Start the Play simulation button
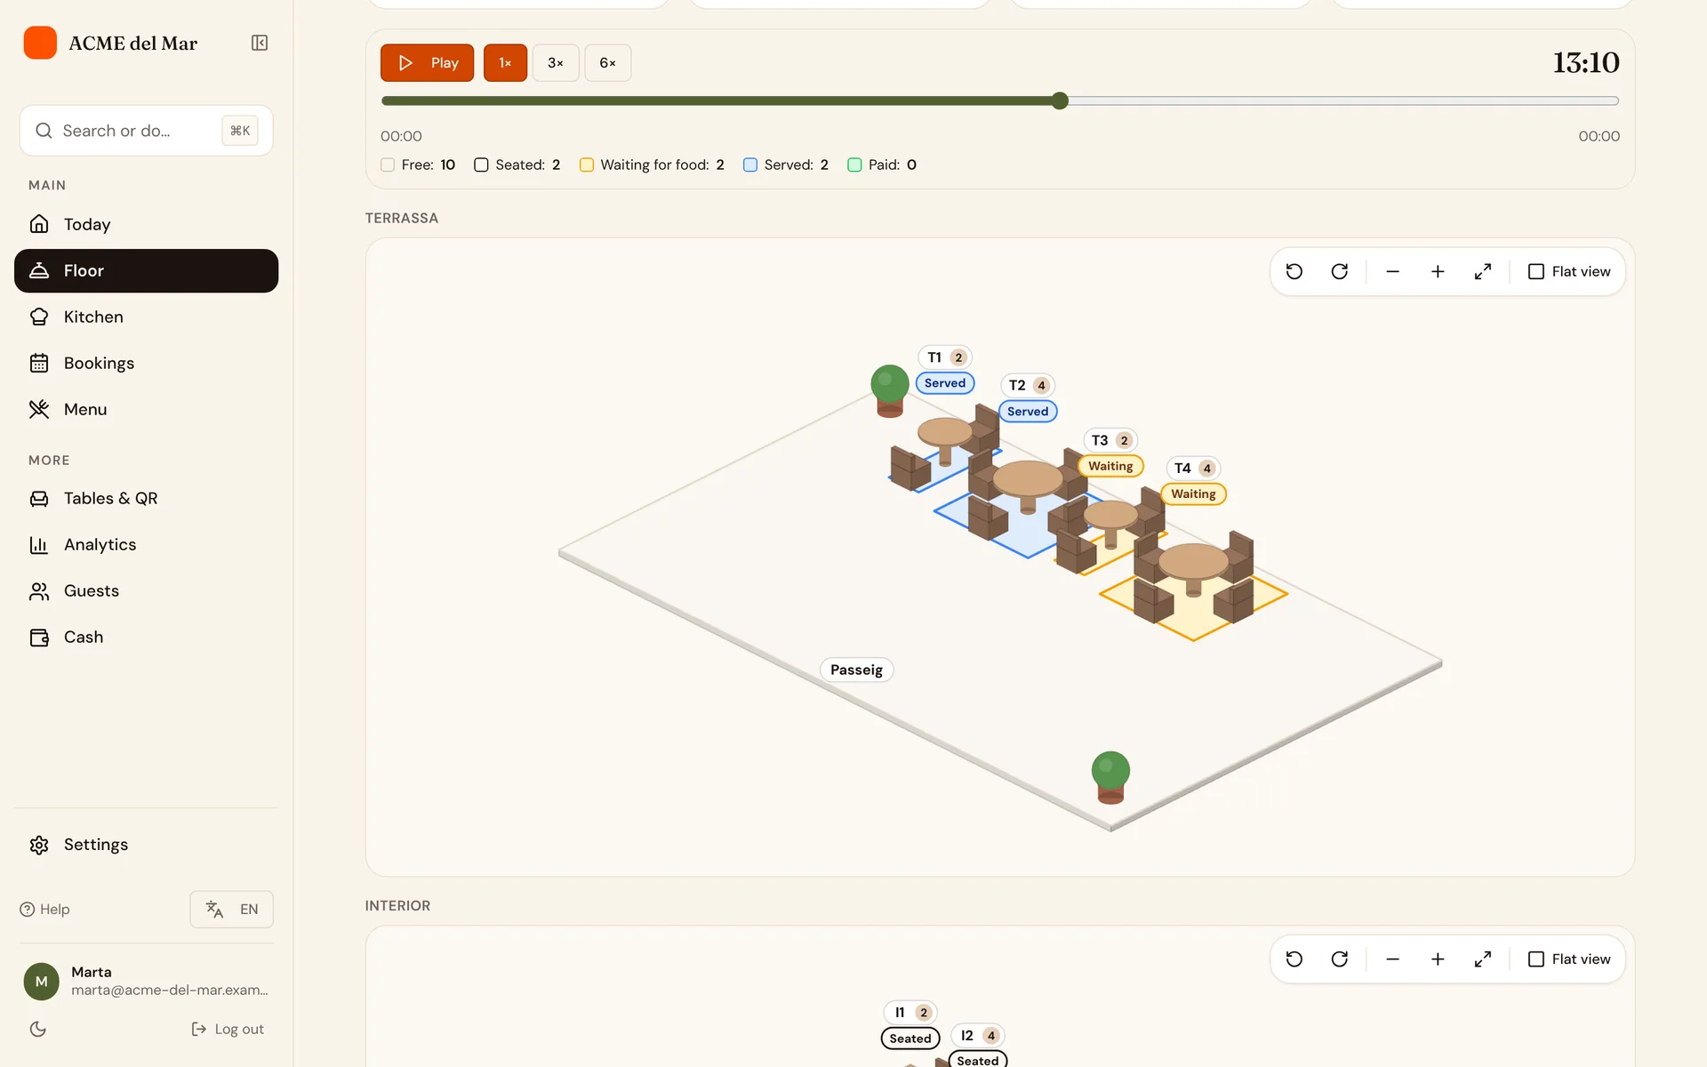Image resolution: width=1707 pixels, height=1067 pixels. pyautogui.click(x=427, y=62)
